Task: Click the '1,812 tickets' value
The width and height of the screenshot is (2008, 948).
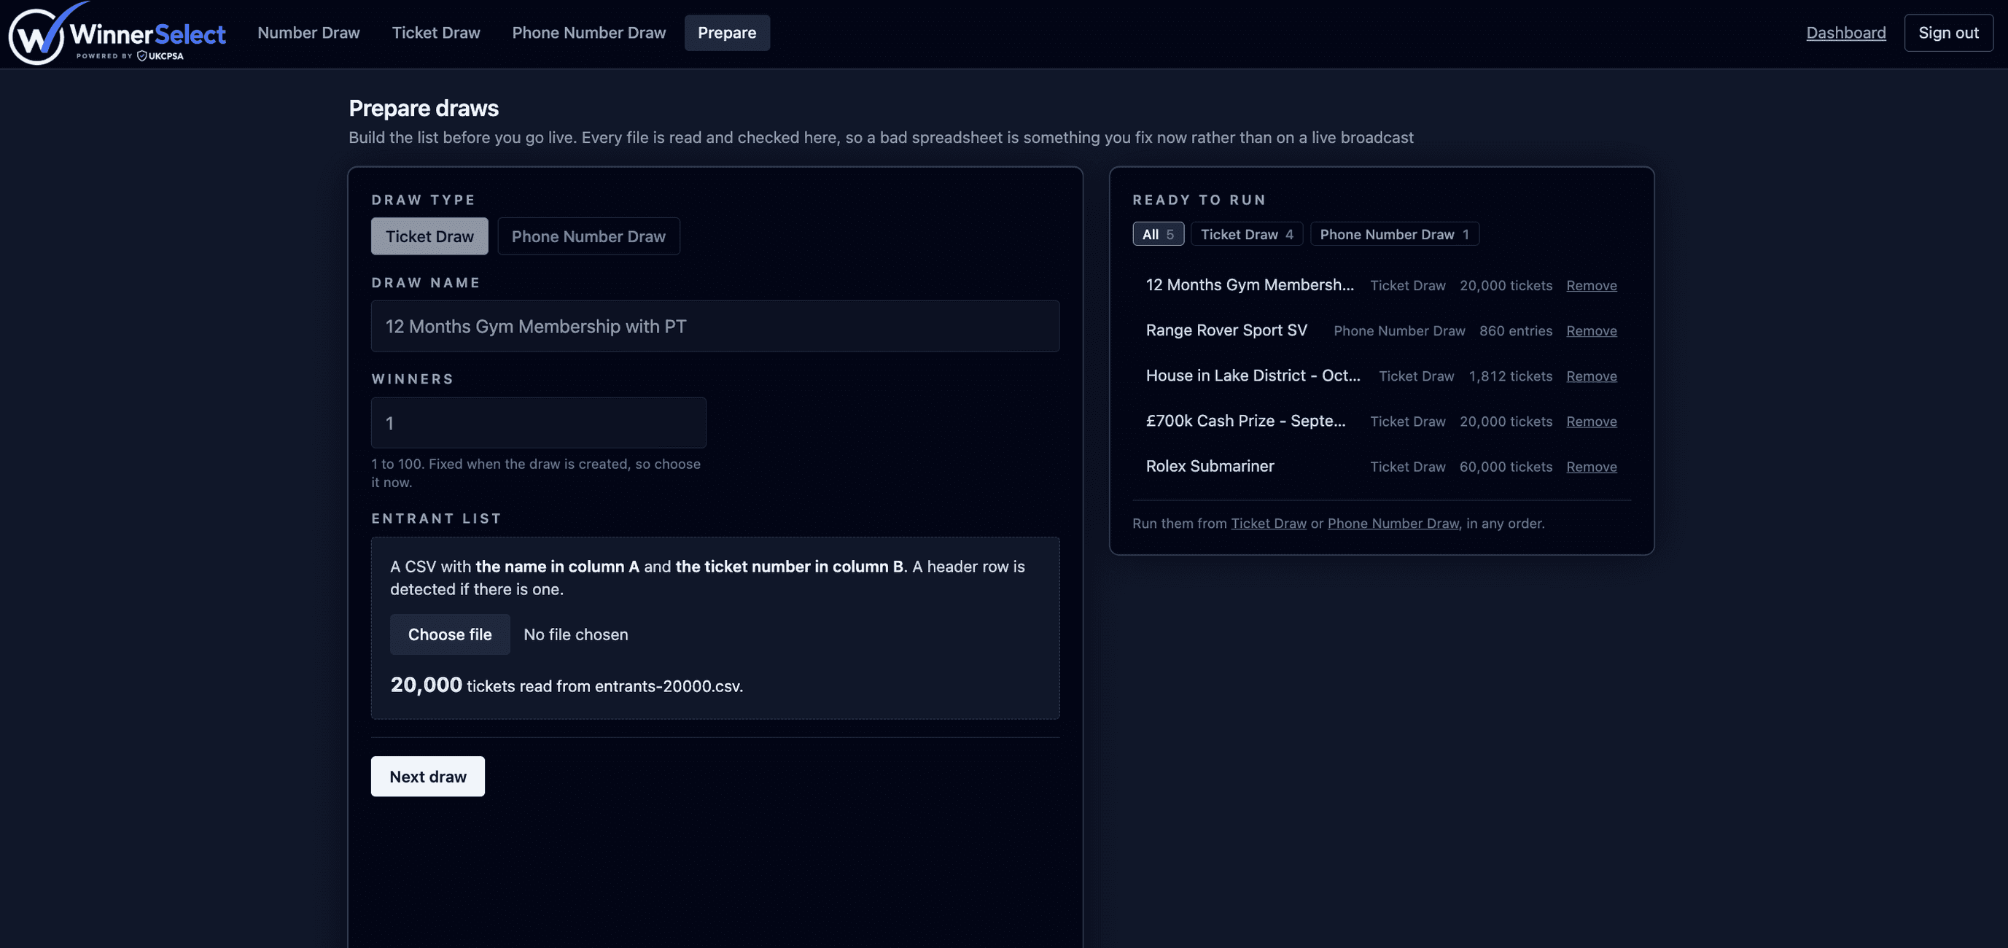Action: 1510,376
